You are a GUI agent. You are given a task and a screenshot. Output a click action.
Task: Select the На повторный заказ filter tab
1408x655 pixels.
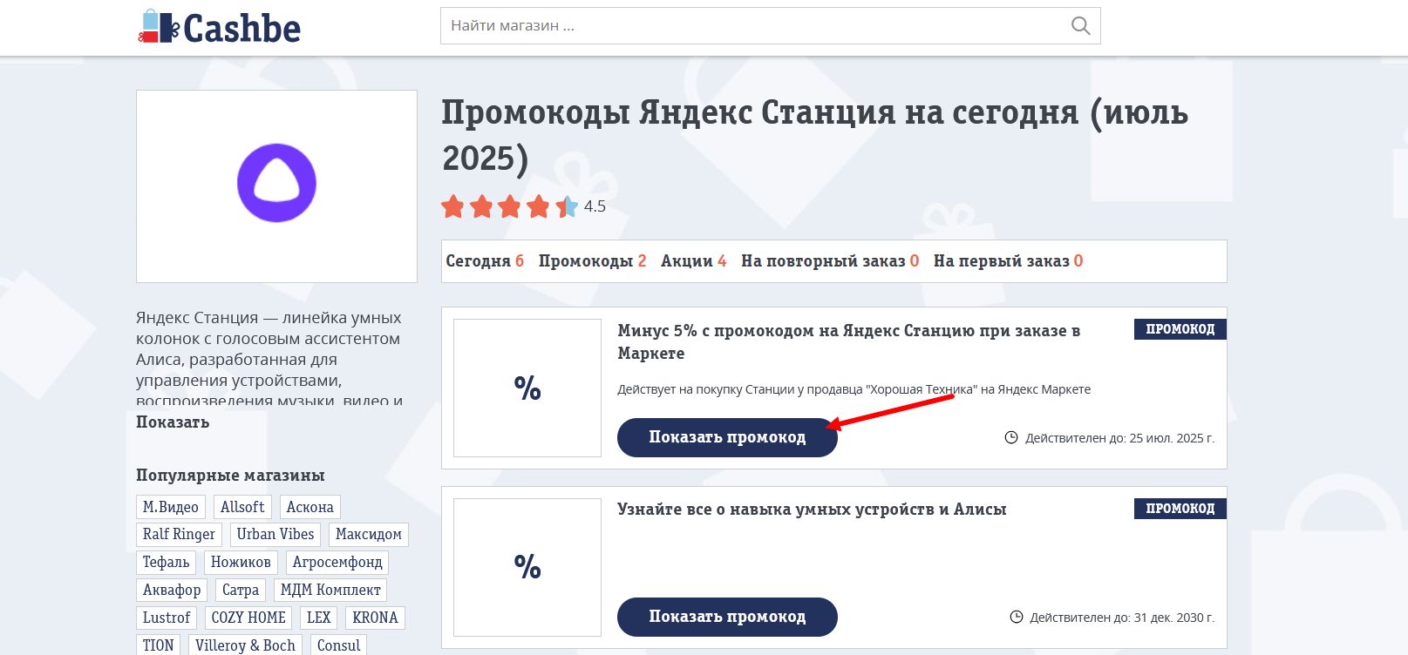tap(830, 261)
